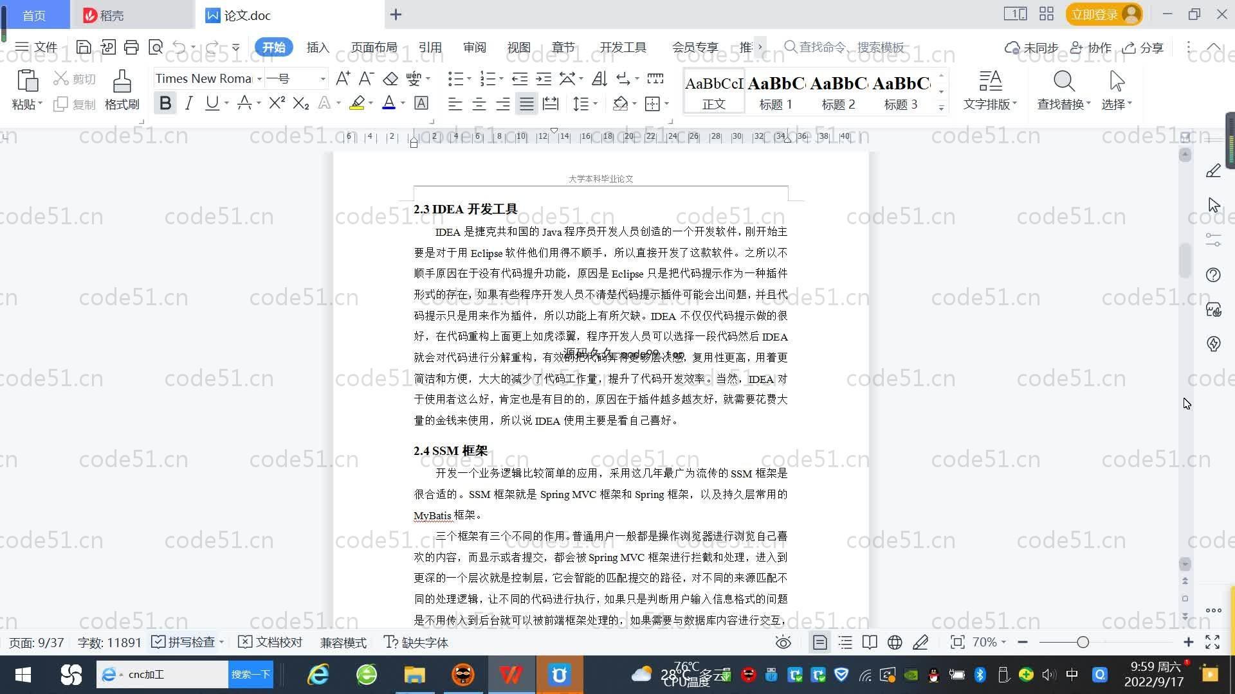Click the zoom slider handle
Image resolution: width=1235 pixels, height=694 pixels.
[1083, 642]
